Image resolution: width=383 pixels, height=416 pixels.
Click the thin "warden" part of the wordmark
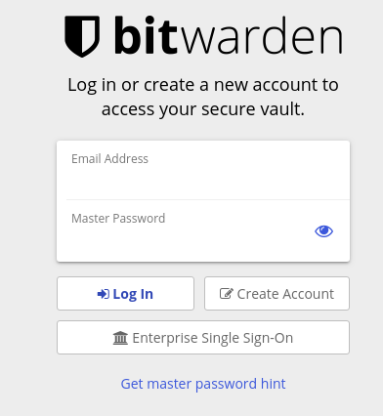(261, 35)
